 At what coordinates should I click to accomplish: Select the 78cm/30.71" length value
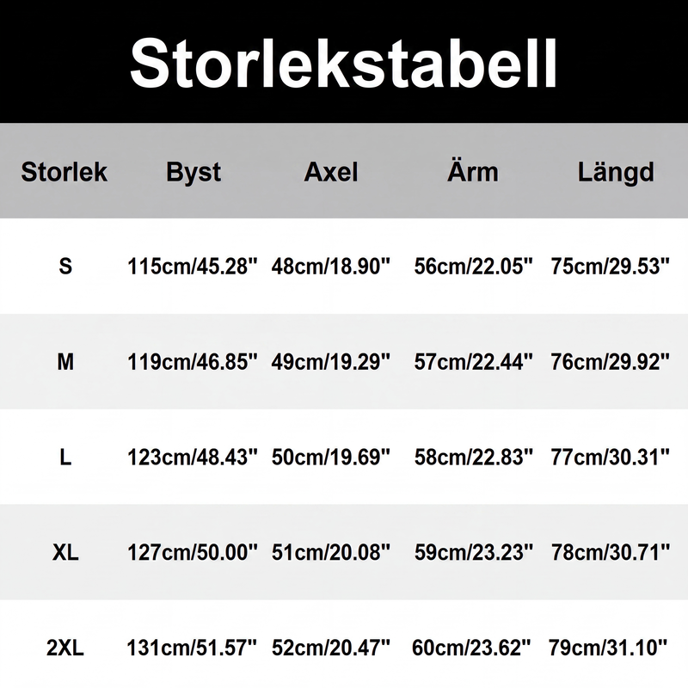[611, 552]
